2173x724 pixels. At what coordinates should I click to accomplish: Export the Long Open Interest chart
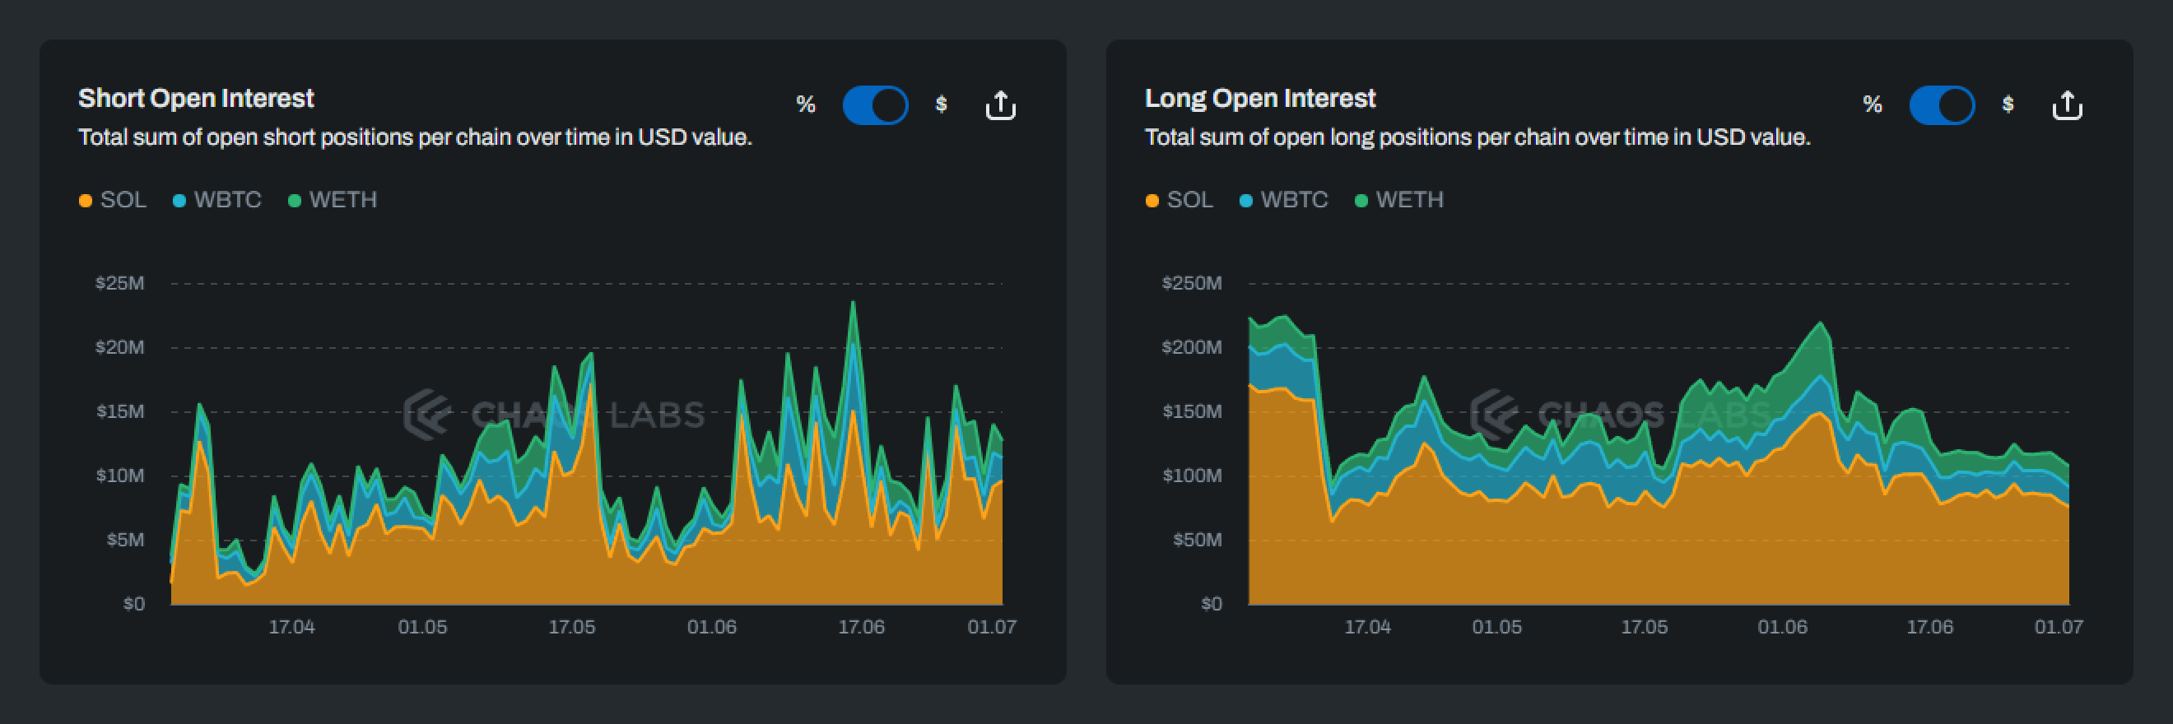[x=2067, y=105]
